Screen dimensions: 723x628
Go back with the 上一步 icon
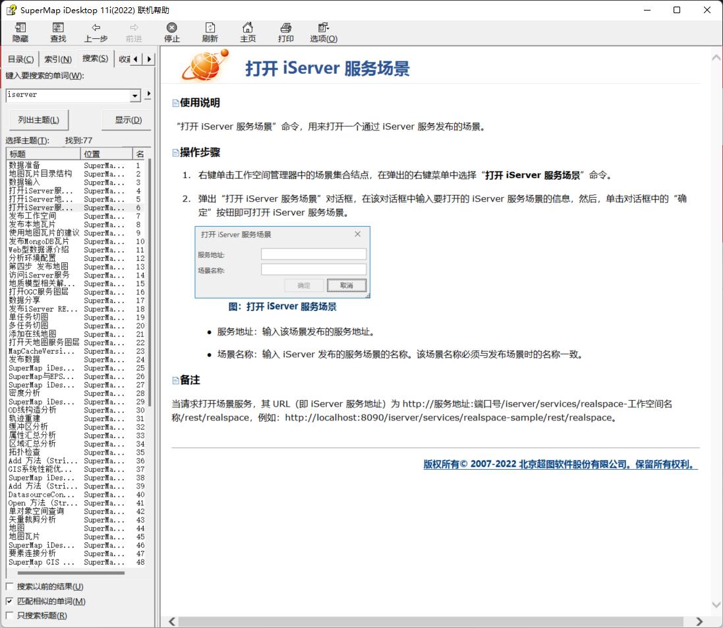click(96, 32)
